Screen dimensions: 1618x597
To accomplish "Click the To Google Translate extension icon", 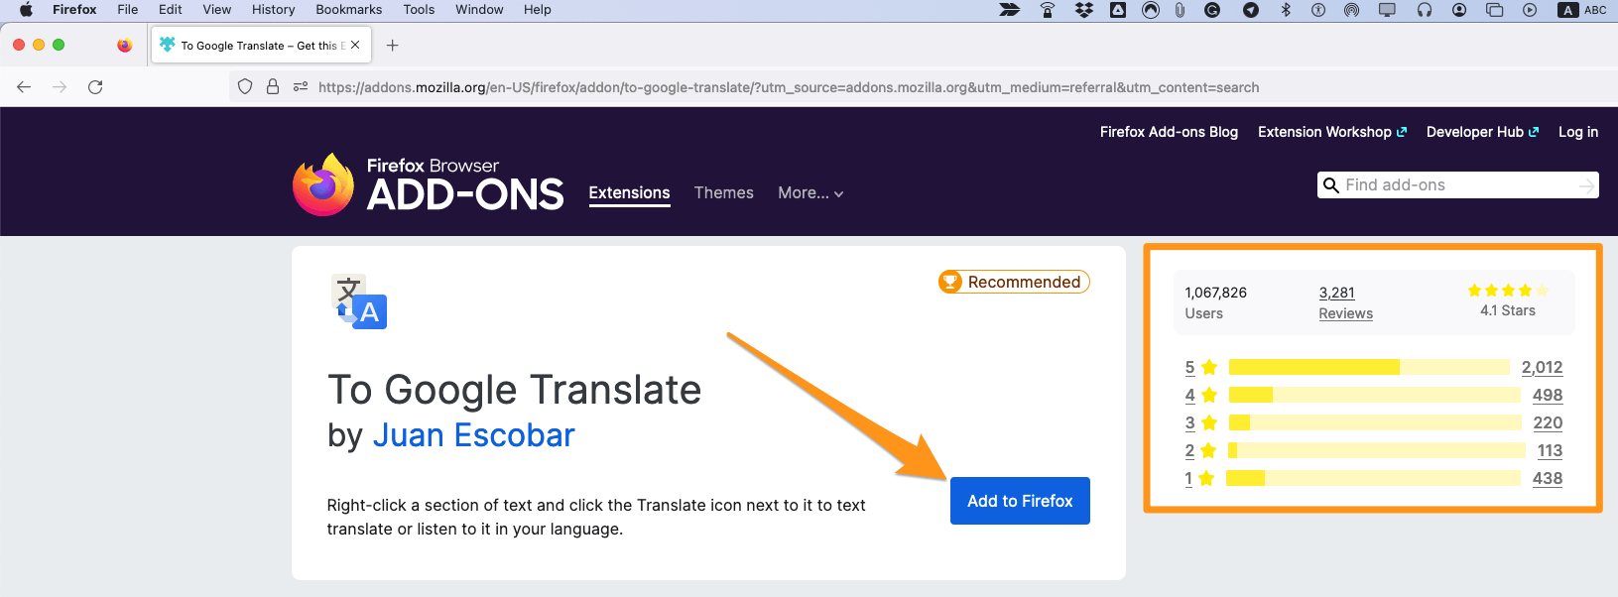I will 358,301.
